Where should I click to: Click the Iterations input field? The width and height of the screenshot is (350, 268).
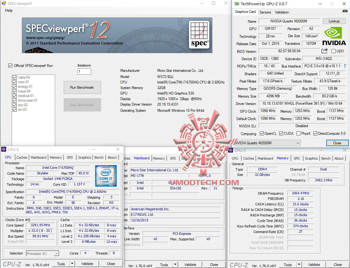[x=84, y=72]
